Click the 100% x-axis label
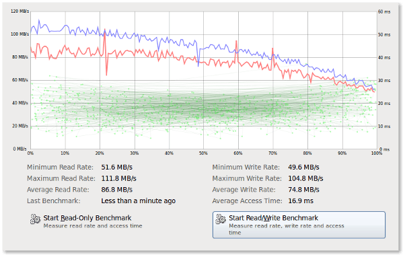 pos(377,153)
